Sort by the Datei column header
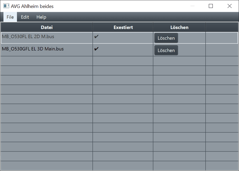This screenshot has width=239, height=171. [47, 27]
